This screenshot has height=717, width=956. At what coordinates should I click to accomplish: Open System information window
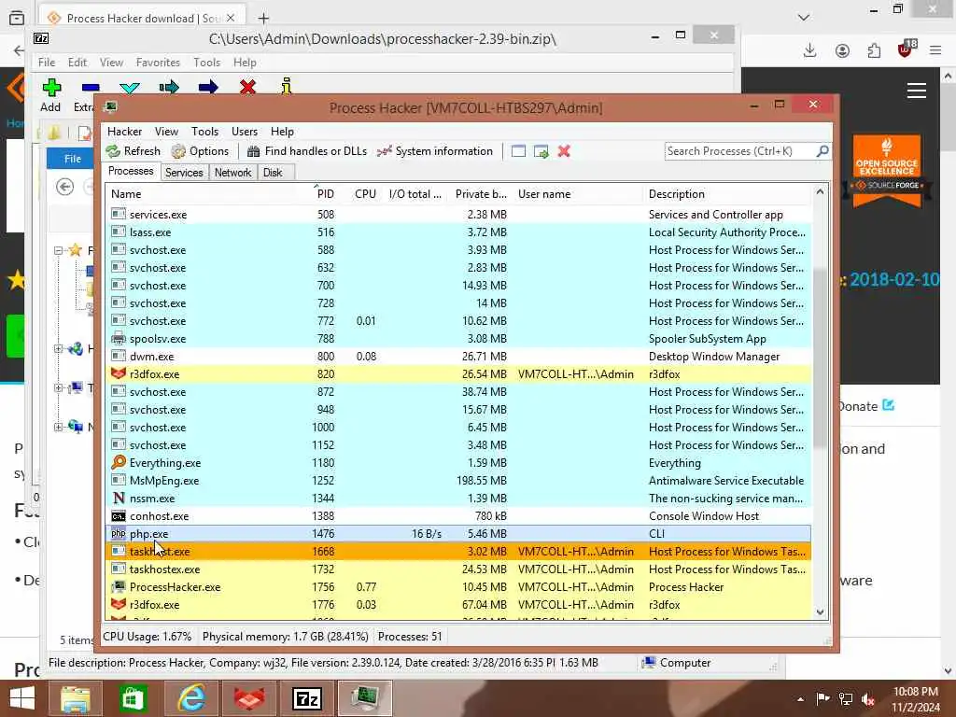tap(435, 151)
